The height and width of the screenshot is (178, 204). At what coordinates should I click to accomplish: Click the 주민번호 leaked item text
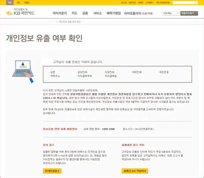coord(164,72)
